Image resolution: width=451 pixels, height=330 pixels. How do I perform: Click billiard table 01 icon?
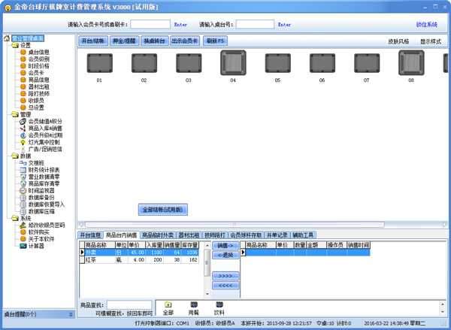pyautogui.click(x=97, y=65)
